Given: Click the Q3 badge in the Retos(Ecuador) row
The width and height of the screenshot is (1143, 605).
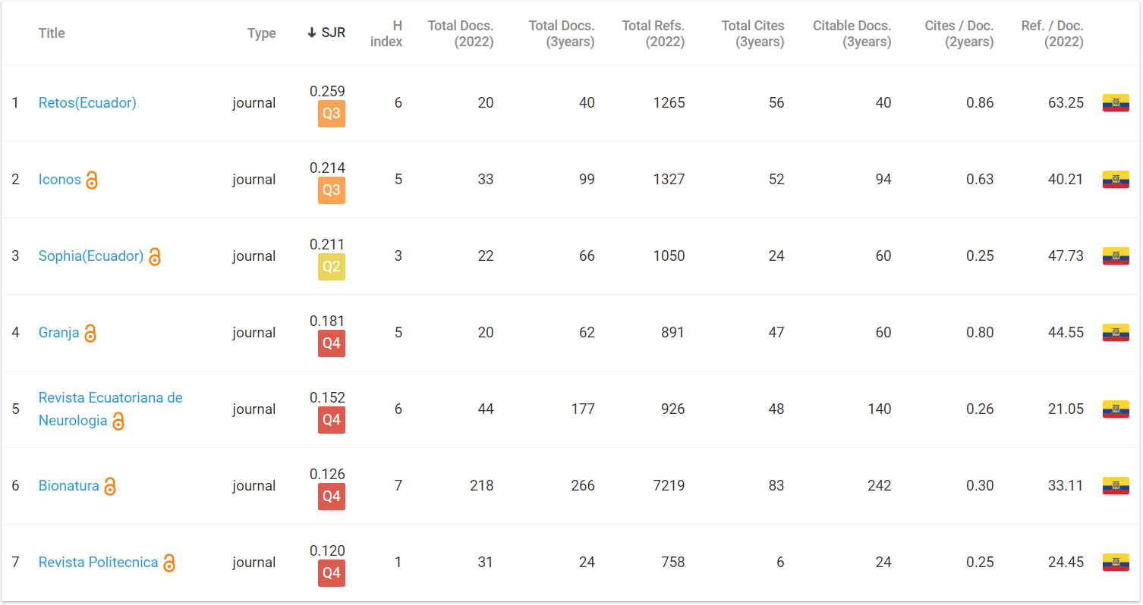Looking at the screenshot, I should click(x=332, y=114).
